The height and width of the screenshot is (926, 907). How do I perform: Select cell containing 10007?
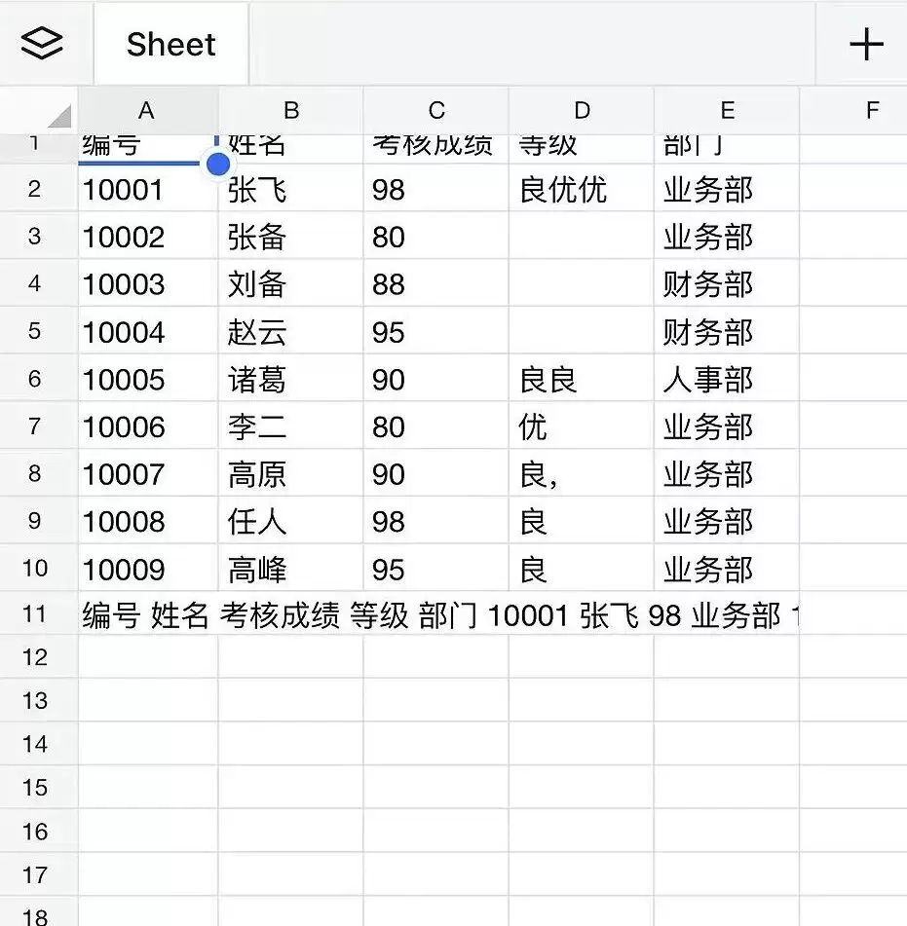tap(148, 473)
